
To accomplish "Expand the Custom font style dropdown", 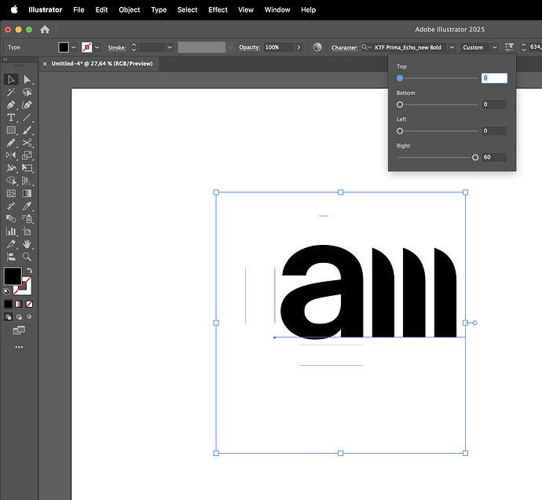I will [494, 47].
